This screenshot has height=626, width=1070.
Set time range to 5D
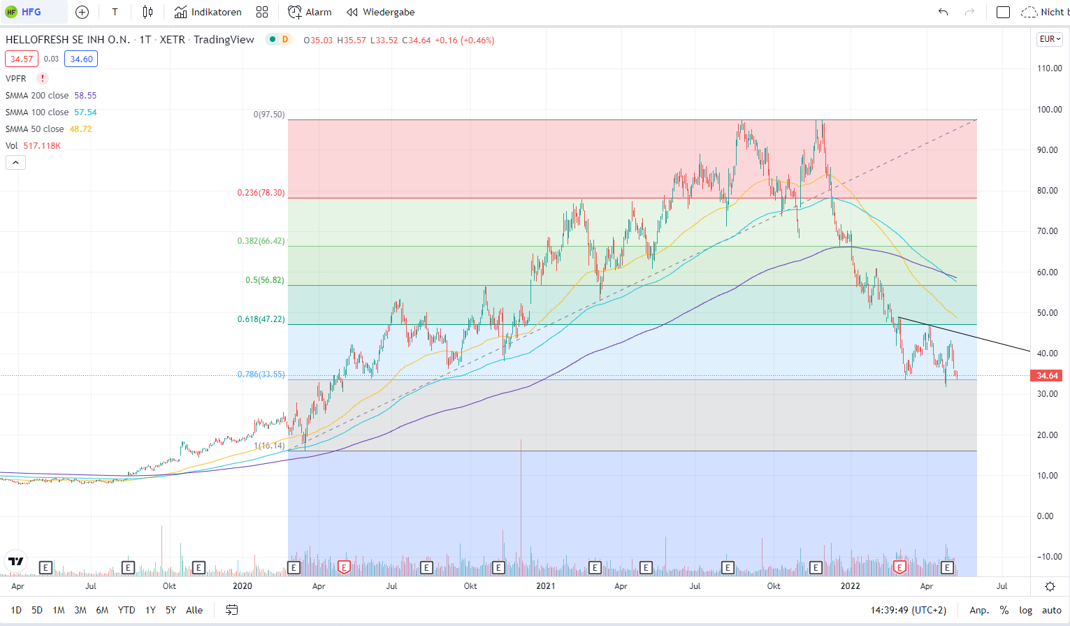click(37, 610)
